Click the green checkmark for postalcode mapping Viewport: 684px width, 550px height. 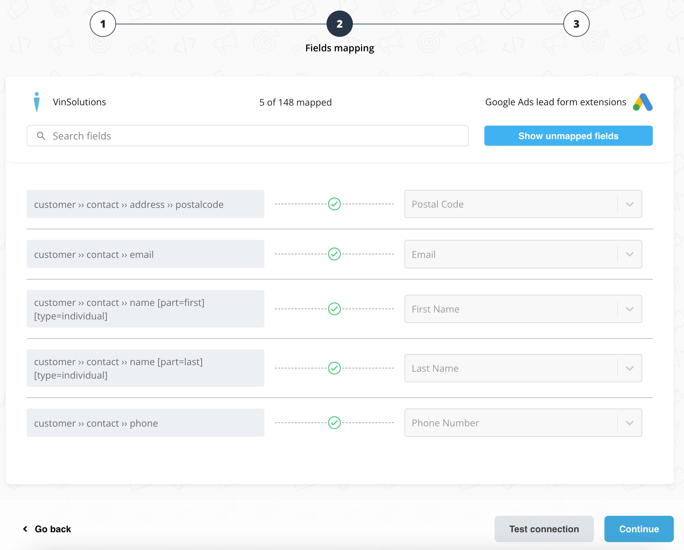click(334, 204)
